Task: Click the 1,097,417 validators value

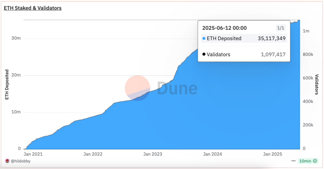Action: point(273,54)
